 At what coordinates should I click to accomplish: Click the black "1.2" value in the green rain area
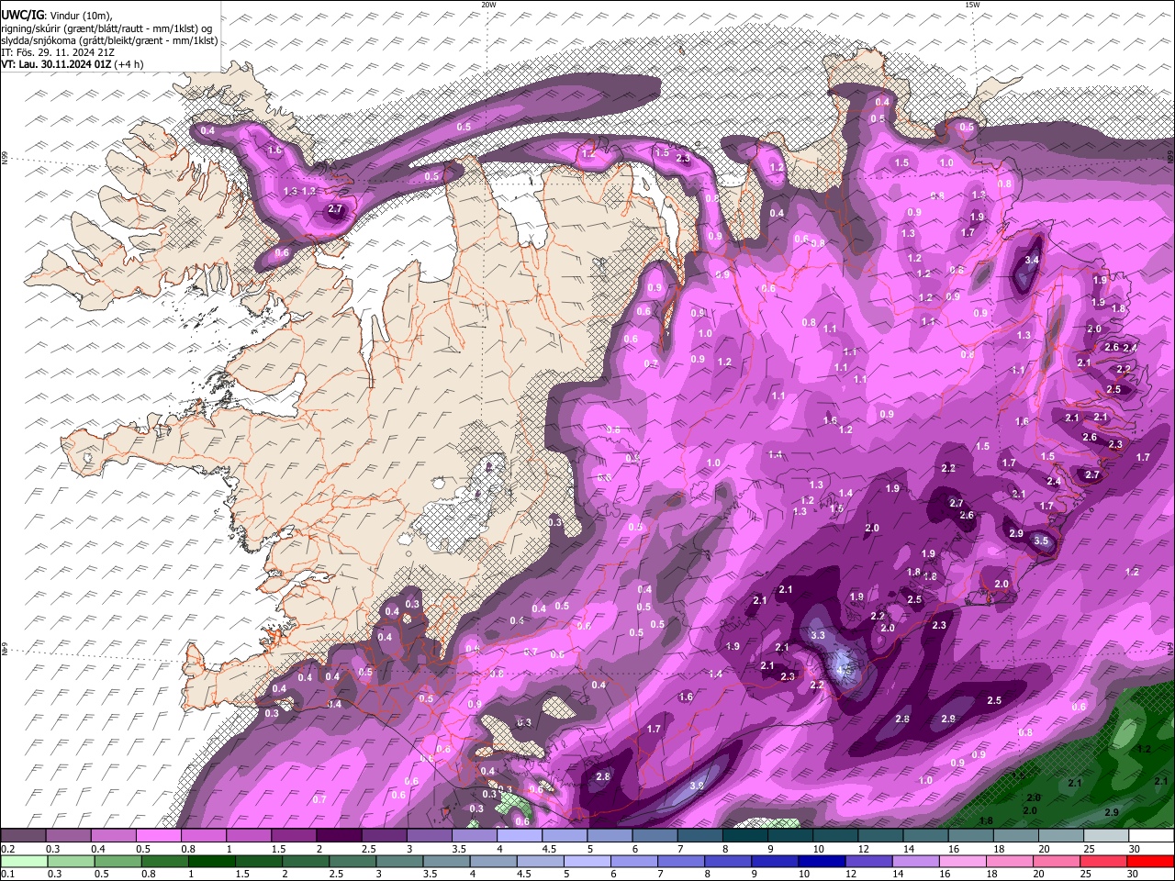pyautogui.click(x=1144, y=749)
